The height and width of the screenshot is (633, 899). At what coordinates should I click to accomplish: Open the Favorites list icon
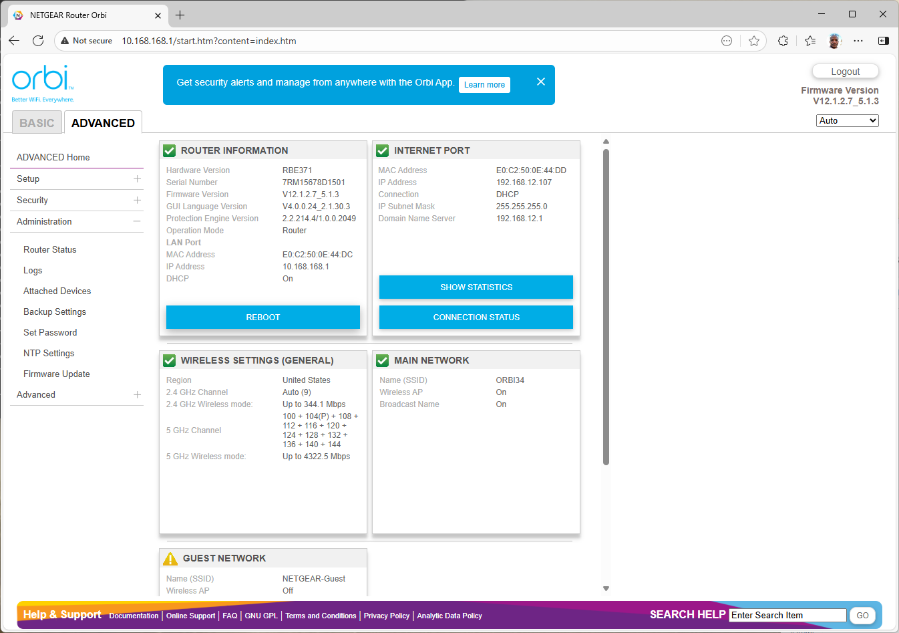pos(810,41)
